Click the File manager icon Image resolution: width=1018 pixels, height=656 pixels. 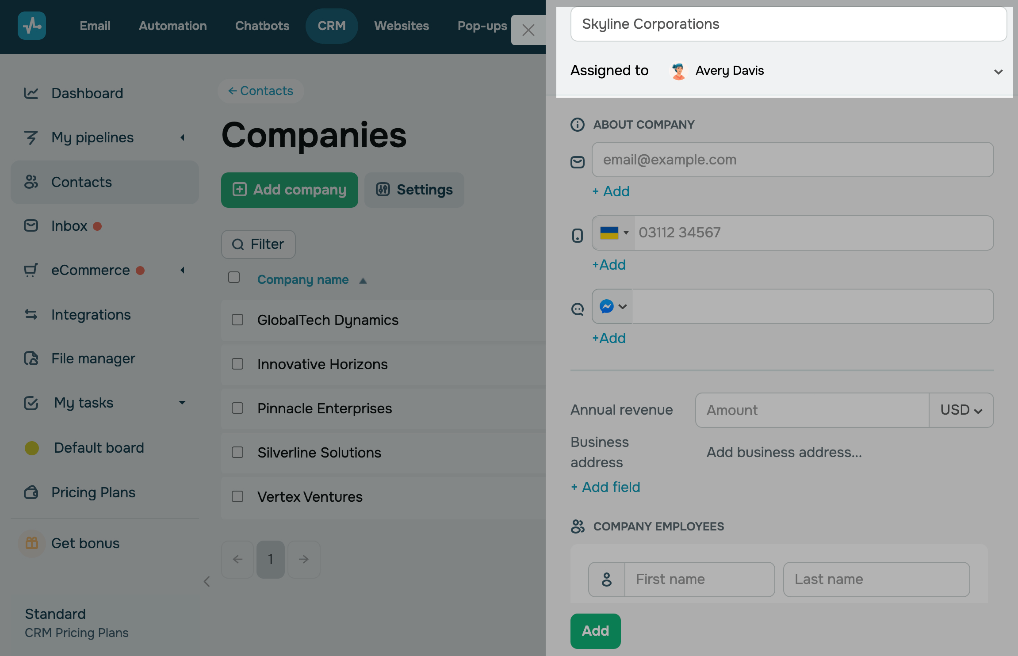click(x=31, y=359)
